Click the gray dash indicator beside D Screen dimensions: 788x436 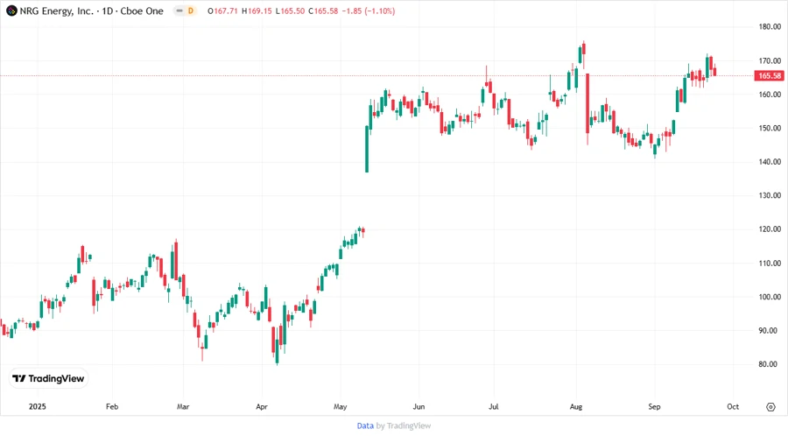tap(179, 11)
